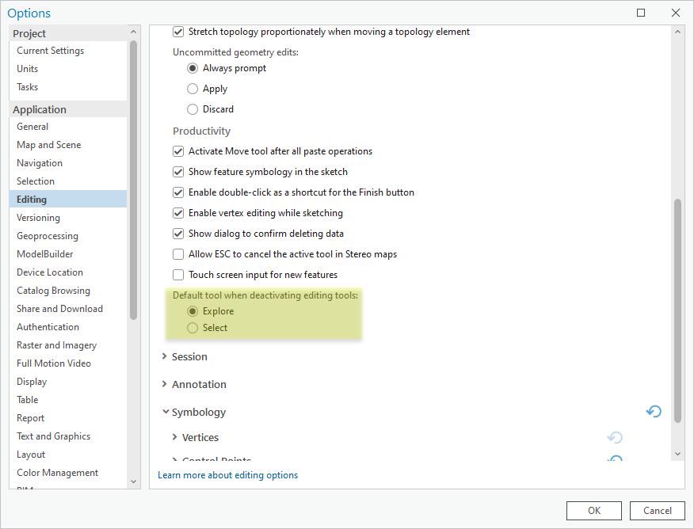Uncheck Show dialog to confirm deleting data

point(178,234)
